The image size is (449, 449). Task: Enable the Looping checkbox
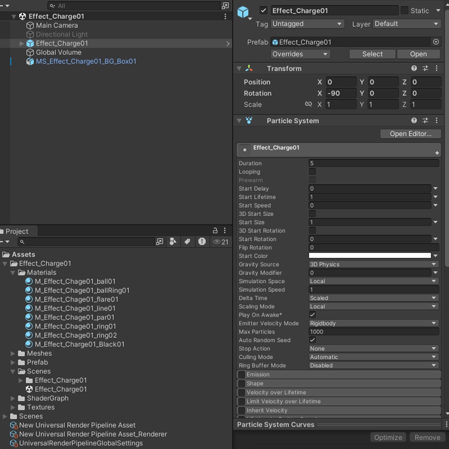click(312, 171)
